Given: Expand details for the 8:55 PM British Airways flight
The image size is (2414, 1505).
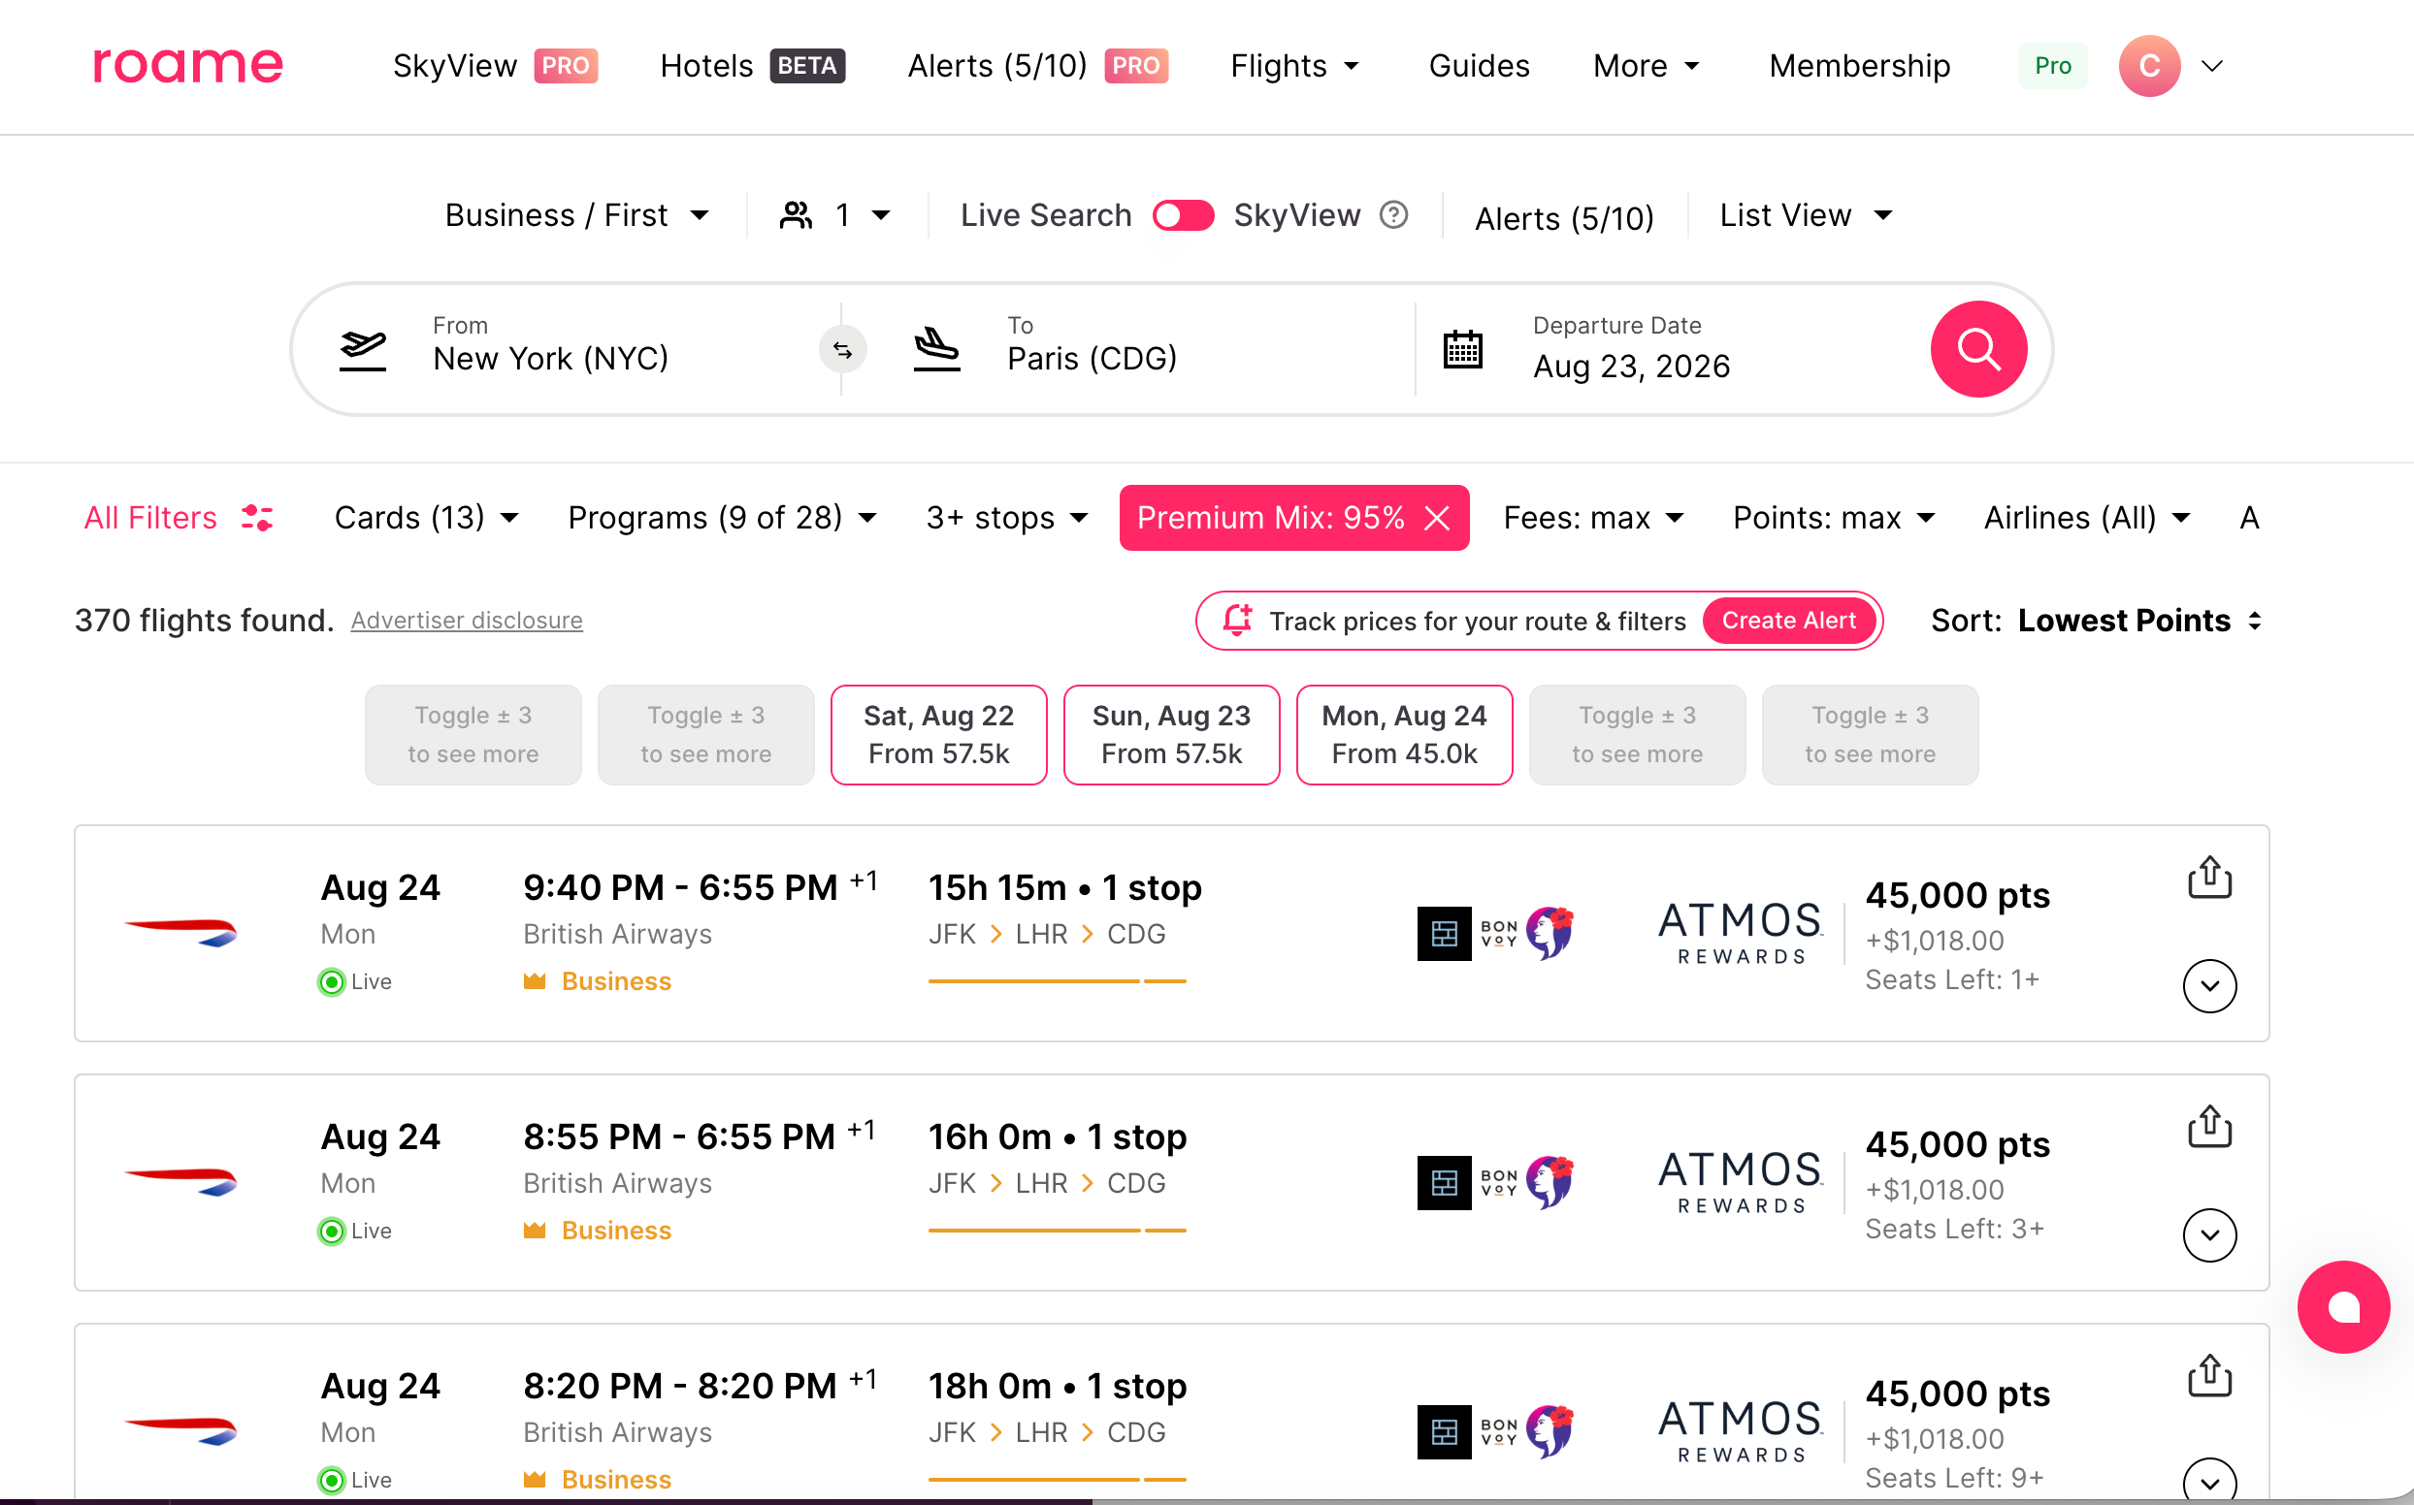Looking at the screenshot, I should pyautogui.click(x=2210, y=1235).
